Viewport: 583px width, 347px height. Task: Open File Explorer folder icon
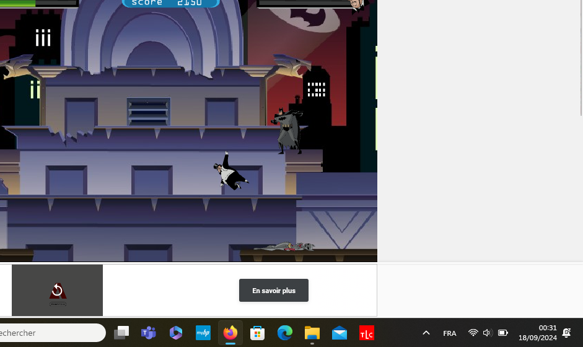pyautogui.click(x=312, y=333)
